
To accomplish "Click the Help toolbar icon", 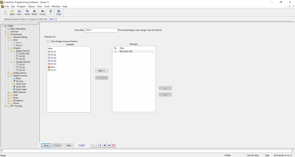I will coord(59,12).
